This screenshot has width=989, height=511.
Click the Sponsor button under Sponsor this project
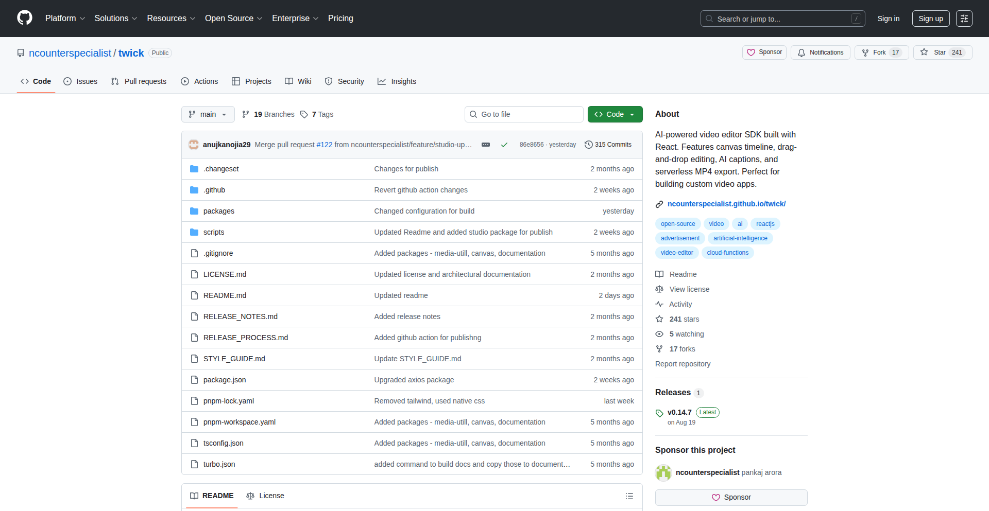pos(731,498)
